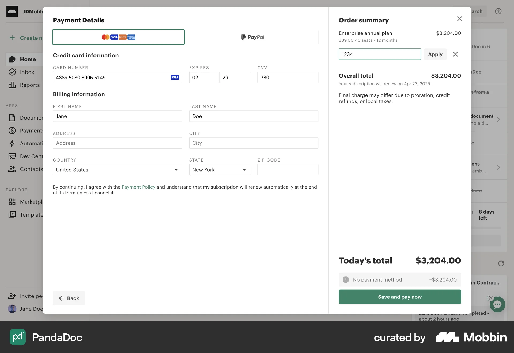Apply the coupon code 1234
Screen dimensions: 514x353
point(435,54)
